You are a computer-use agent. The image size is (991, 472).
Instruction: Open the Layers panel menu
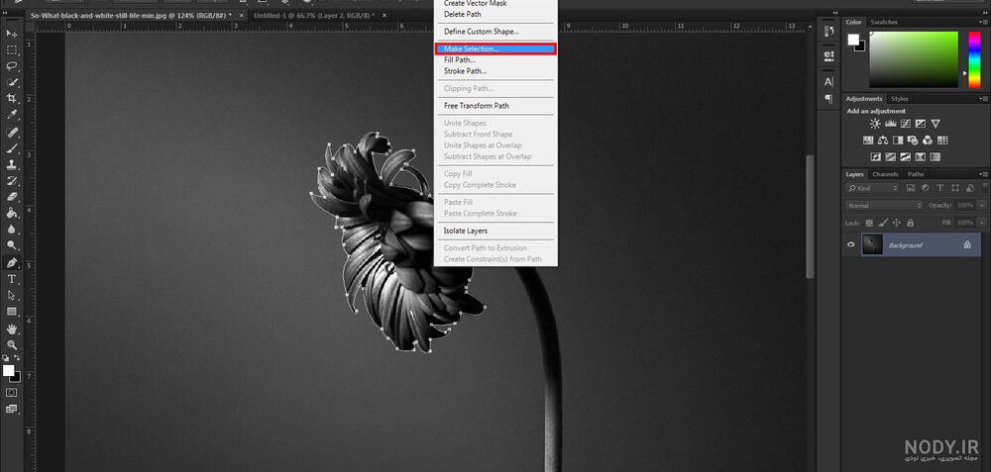(983, 175)
